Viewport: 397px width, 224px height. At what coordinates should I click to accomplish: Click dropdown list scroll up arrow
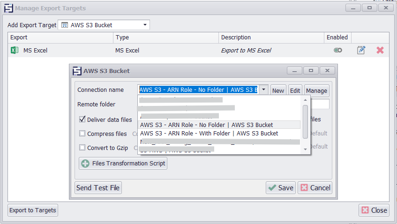tap(305, 100)
